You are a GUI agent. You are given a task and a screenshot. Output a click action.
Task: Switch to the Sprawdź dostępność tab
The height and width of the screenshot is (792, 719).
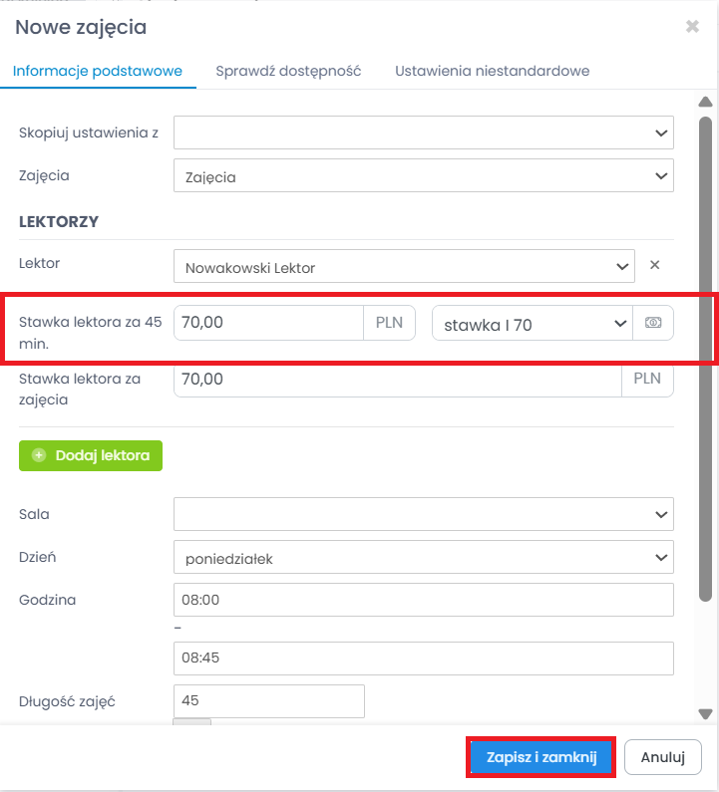(x=288, y=71)
